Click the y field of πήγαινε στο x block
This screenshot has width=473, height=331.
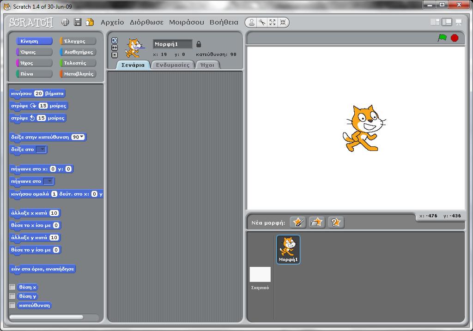point(68,169)
